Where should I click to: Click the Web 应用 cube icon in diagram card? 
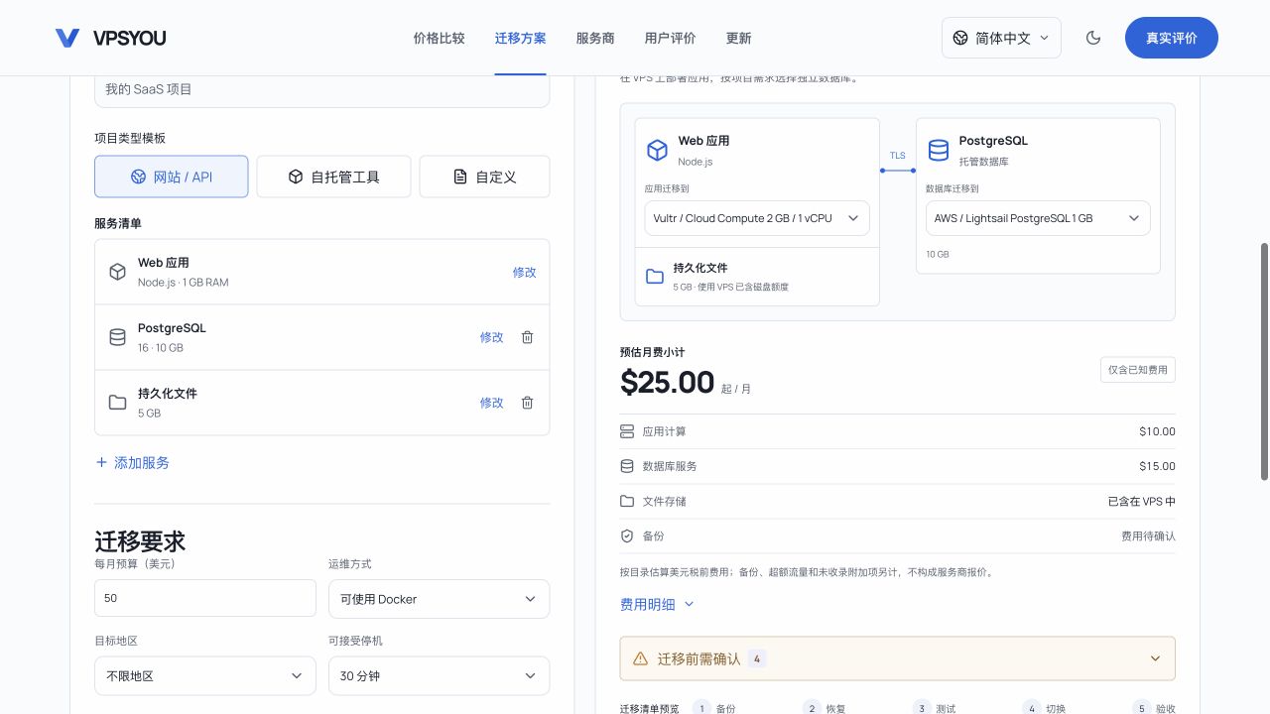point(657,150)
